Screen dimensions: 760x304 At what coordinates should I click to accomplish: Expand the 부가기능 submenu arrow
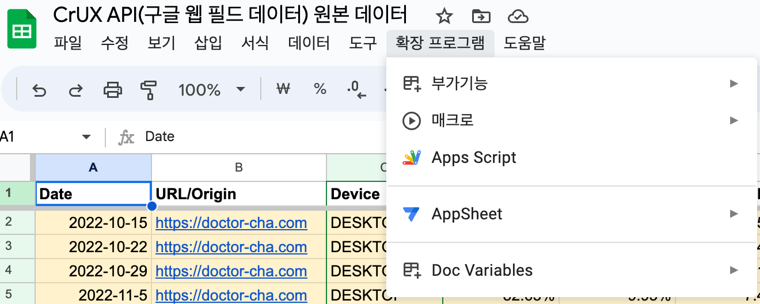pyautogui.click(x=734, y=83)
